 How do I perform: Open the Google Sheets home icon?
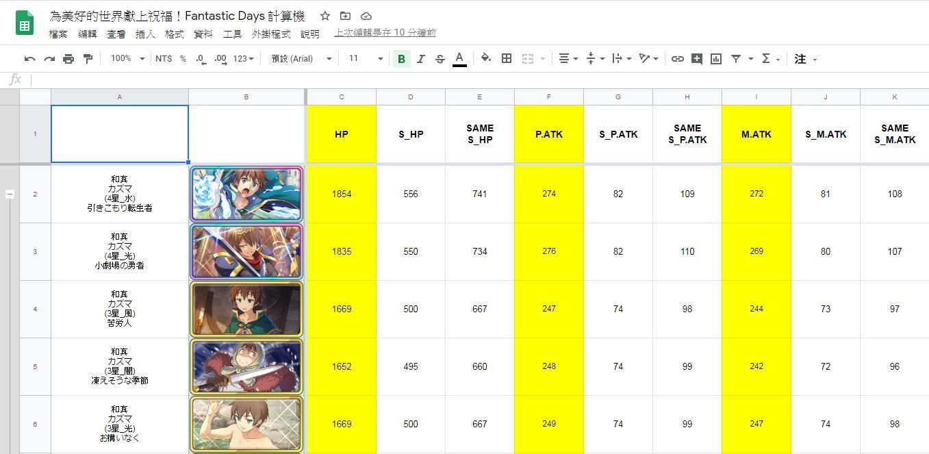coord(25,24)
